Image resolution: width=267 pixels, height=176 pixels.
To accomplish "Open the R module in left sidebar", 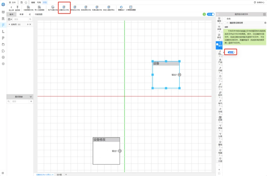I will point(3,19).
